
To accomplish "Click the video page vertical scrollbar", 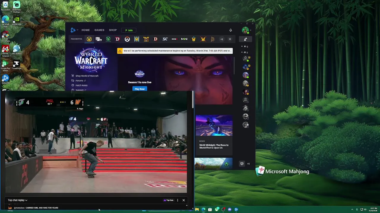I will tap(193, 99).
